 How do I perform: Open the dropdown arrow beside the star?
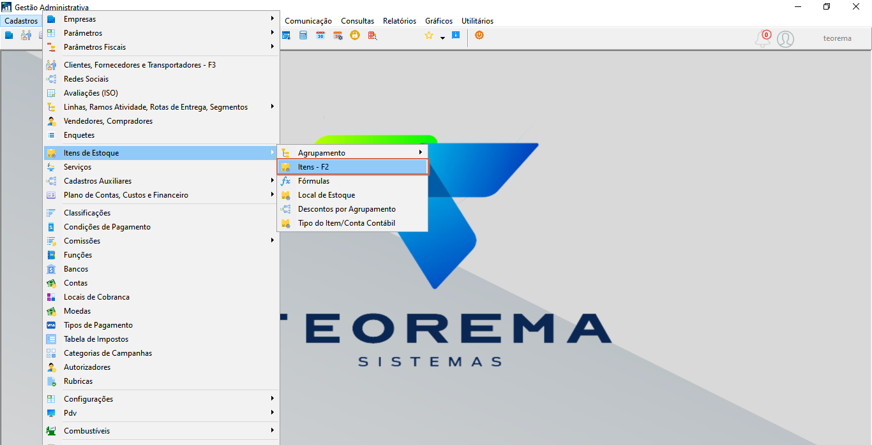[442, 38]
